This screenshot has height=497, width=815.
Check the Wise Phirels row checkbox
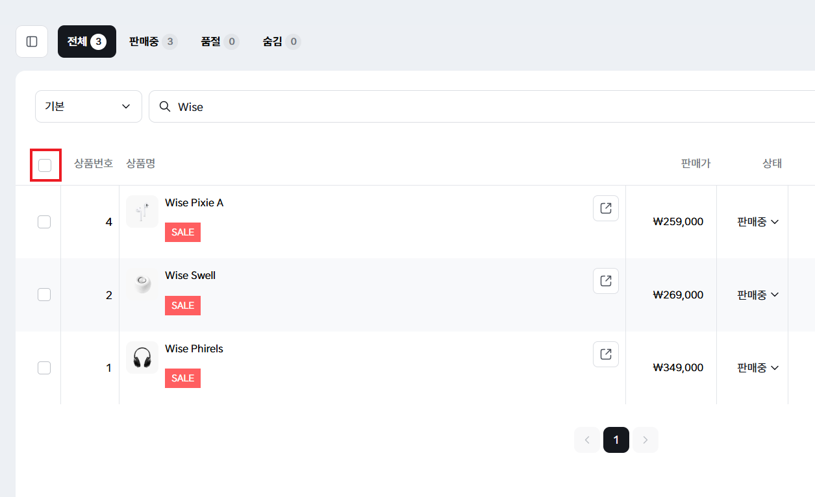point(44,368)
